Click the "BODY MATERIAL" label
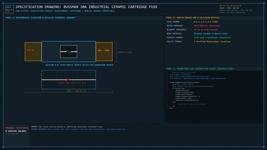The width and height of the screenshot is (267, 150). pyautogui.click(x=174, y=34)
